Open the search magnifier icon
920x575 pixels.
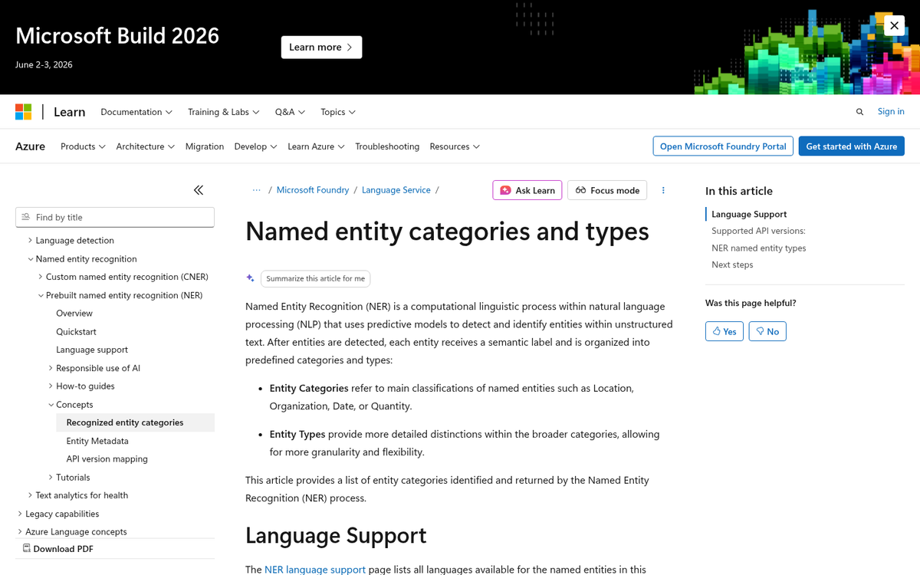click(x=859, y=112)
